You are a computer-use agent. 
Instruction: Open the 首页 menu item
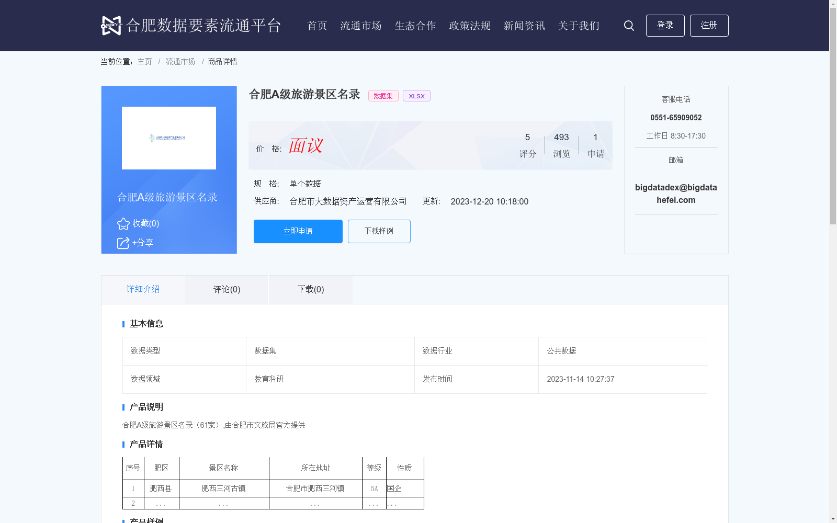click(x=316, y=25)
